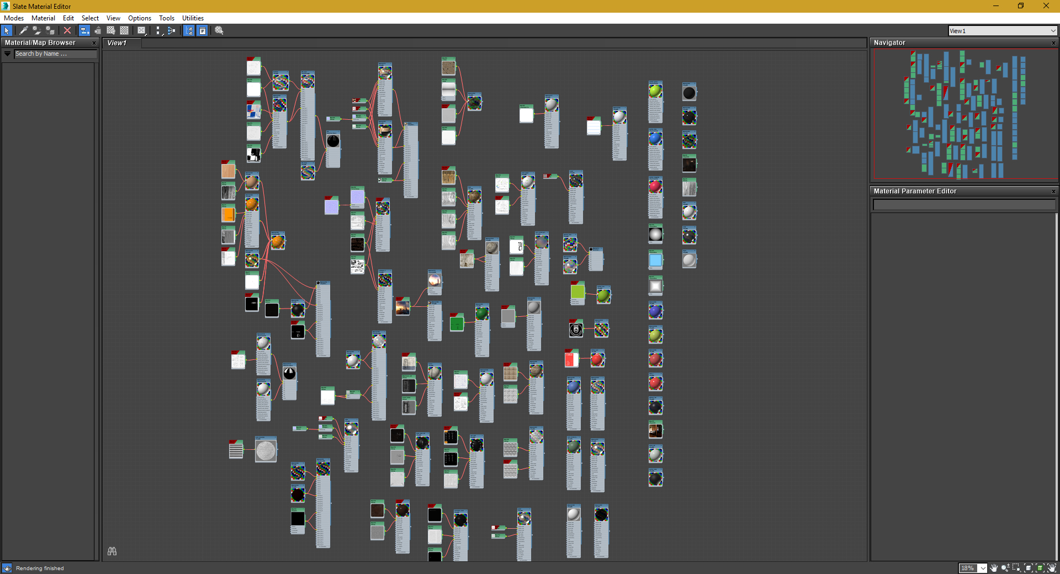Put material to scene
1060x574 pixels.
pos(37,31)
